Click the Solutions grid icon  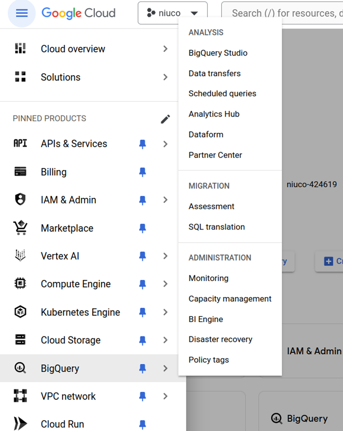tap(20, 77)
